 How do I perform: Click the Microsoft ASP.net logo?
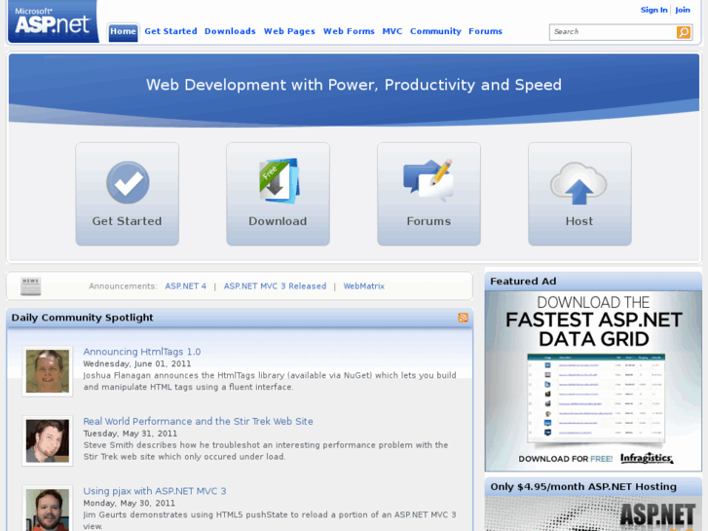coord(54,21)
